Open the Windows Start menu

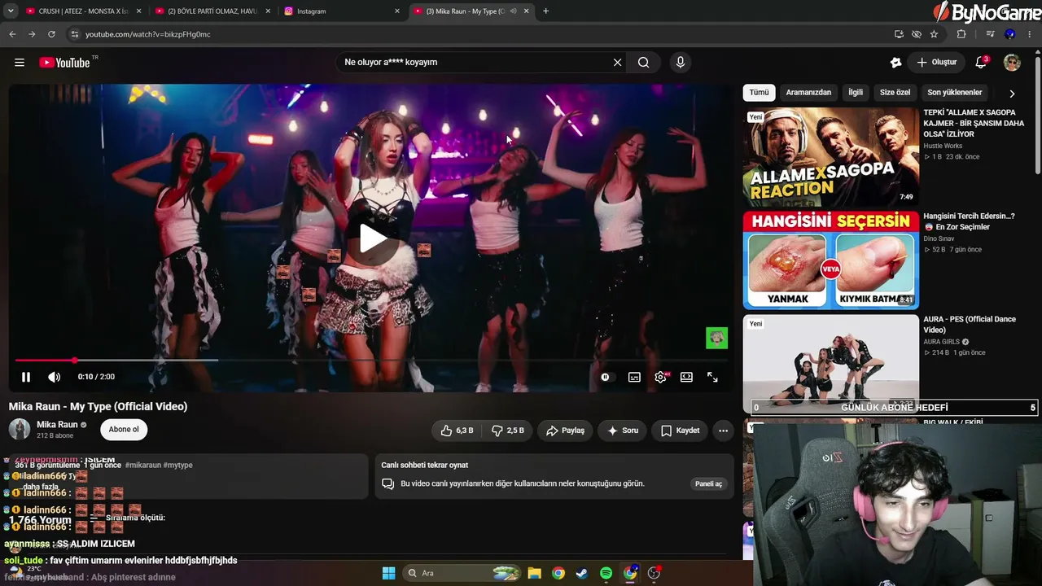388,573
